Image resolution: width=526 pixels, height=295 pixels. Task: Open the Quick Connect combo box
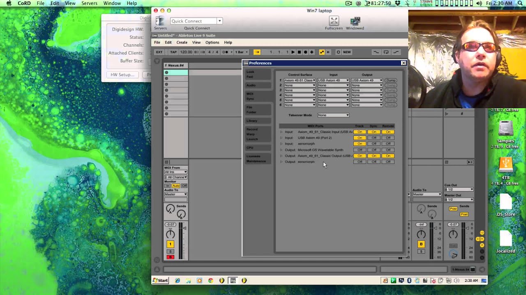tap(196, 21)
